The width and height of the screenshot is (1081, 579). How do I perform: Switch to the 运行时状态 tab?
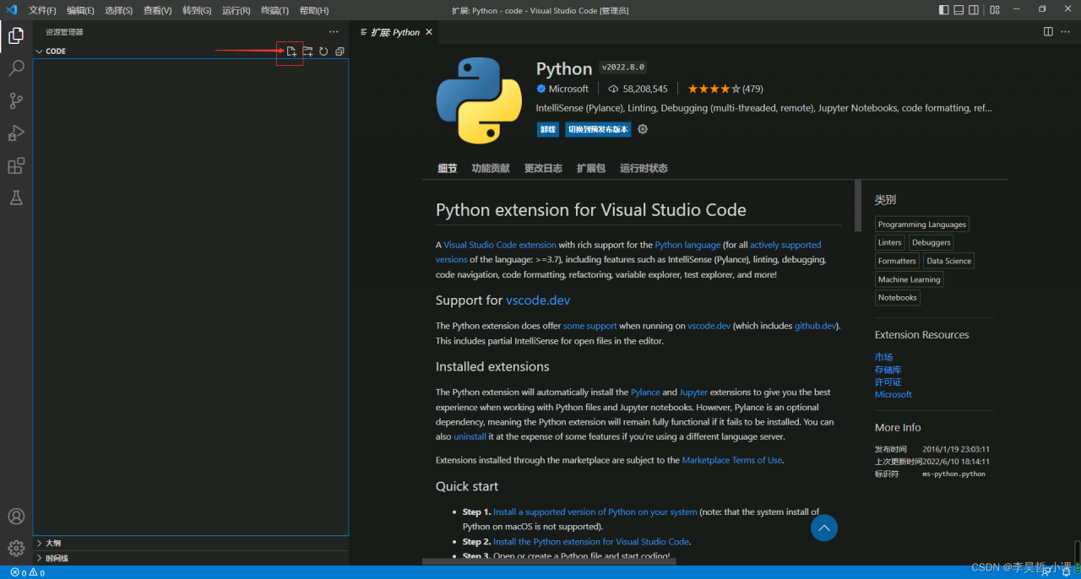click(644, 168)
